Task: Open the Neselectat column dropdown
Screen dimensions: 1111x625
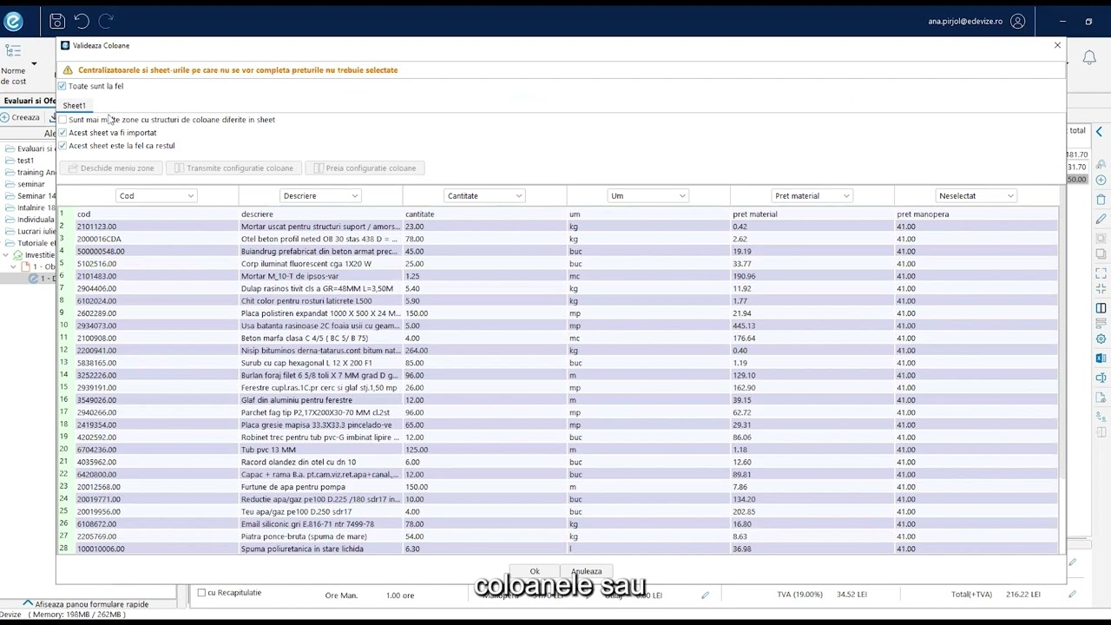Action: pyautogui.click(x=976, y=196)
